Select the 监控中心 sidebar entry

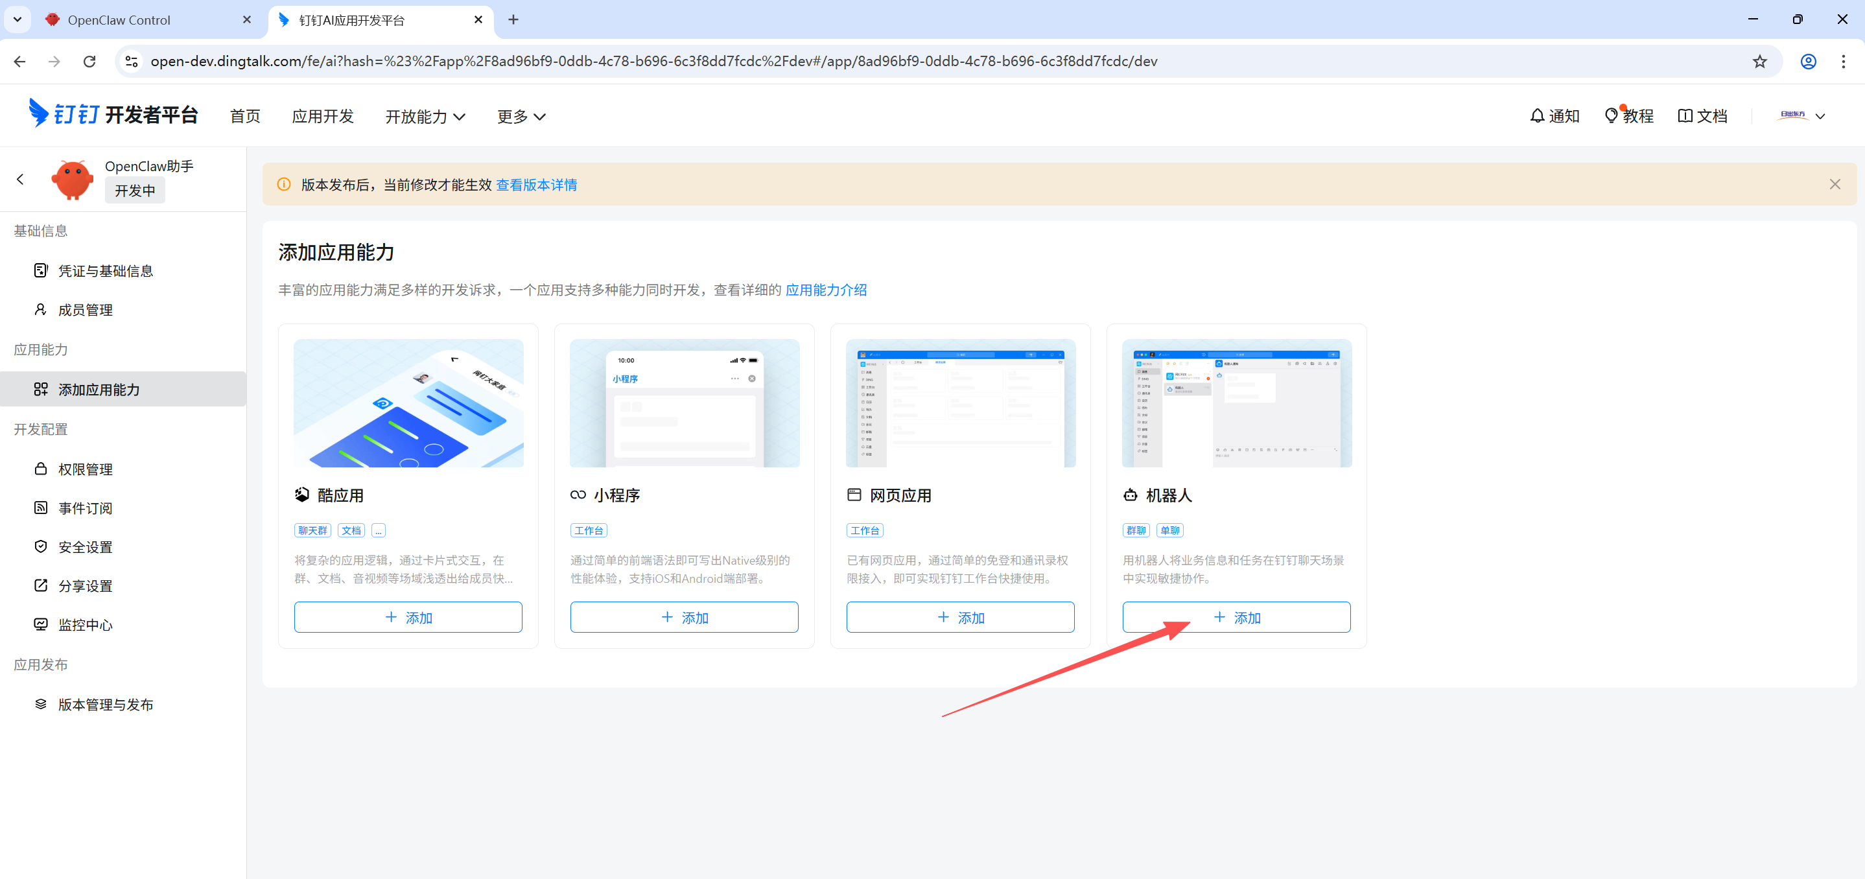pyautogui.click(x=86, y=624)
